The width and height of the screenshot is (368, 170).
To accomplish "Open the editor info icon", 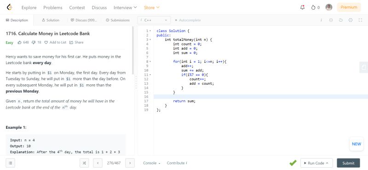I will pyautogui.click(x=321, y=20).
